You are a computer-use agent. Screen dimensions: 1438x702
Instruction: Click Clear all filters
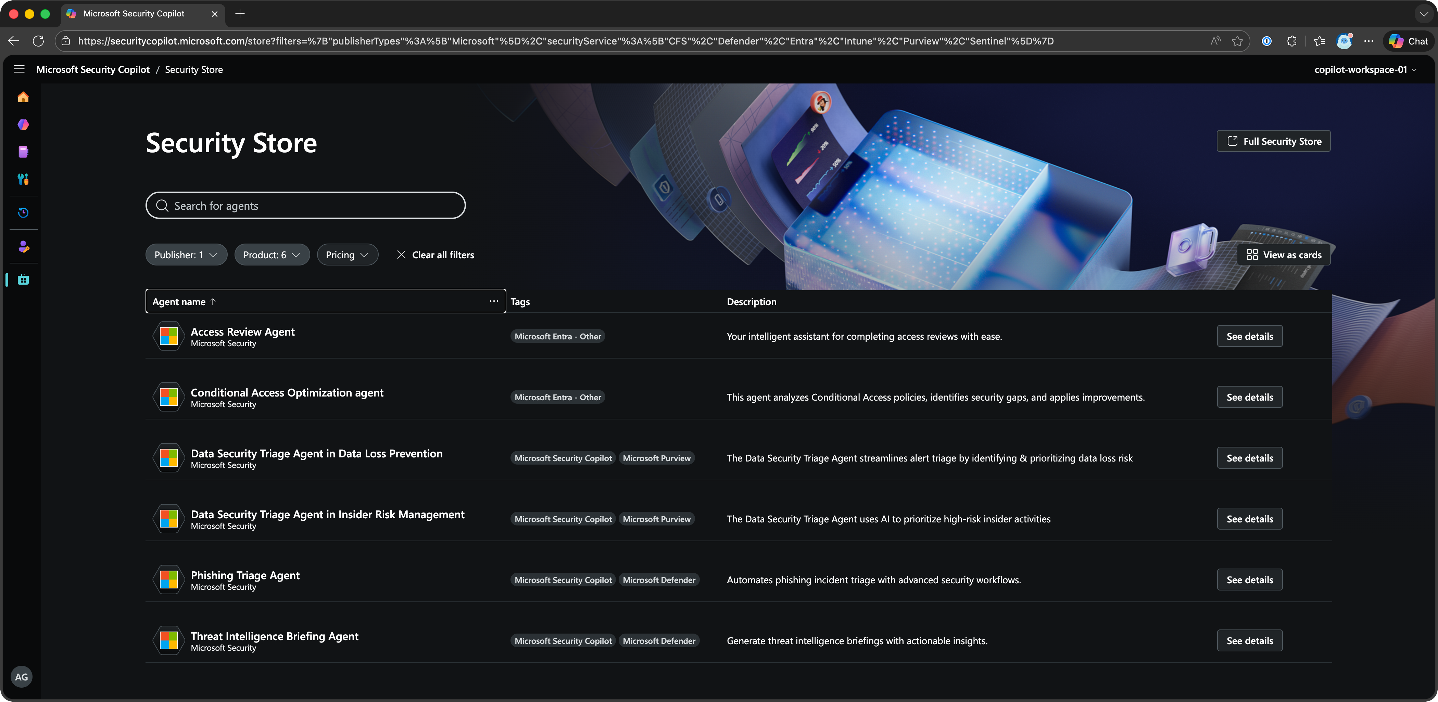point(436,255)
